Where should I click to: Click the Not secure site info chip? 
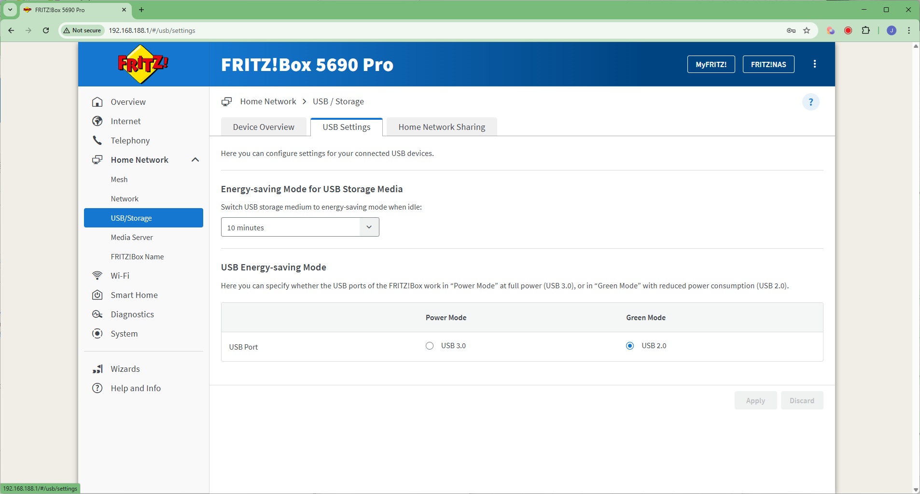pos(83,30)
